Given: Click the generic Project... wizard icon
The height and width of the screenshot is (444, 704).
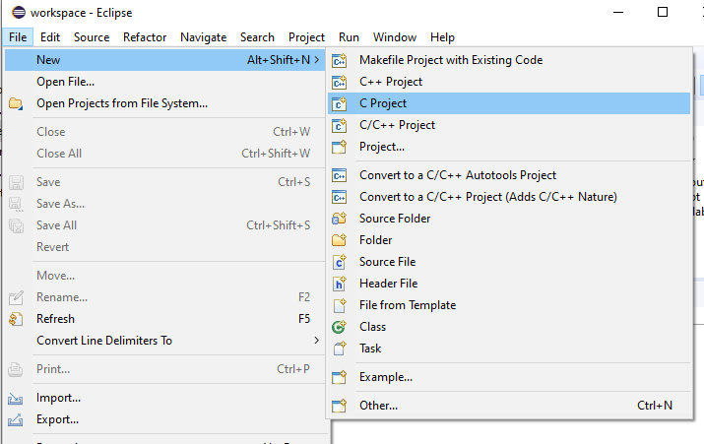Looking at the screenshot, I should coord(340,147).
